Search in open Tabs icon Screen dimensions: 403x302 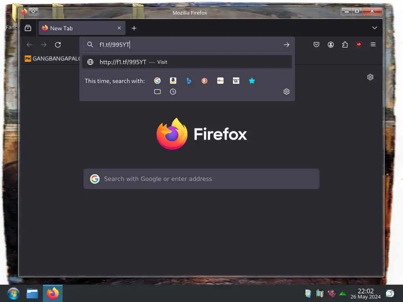click(x=157, y=91)
